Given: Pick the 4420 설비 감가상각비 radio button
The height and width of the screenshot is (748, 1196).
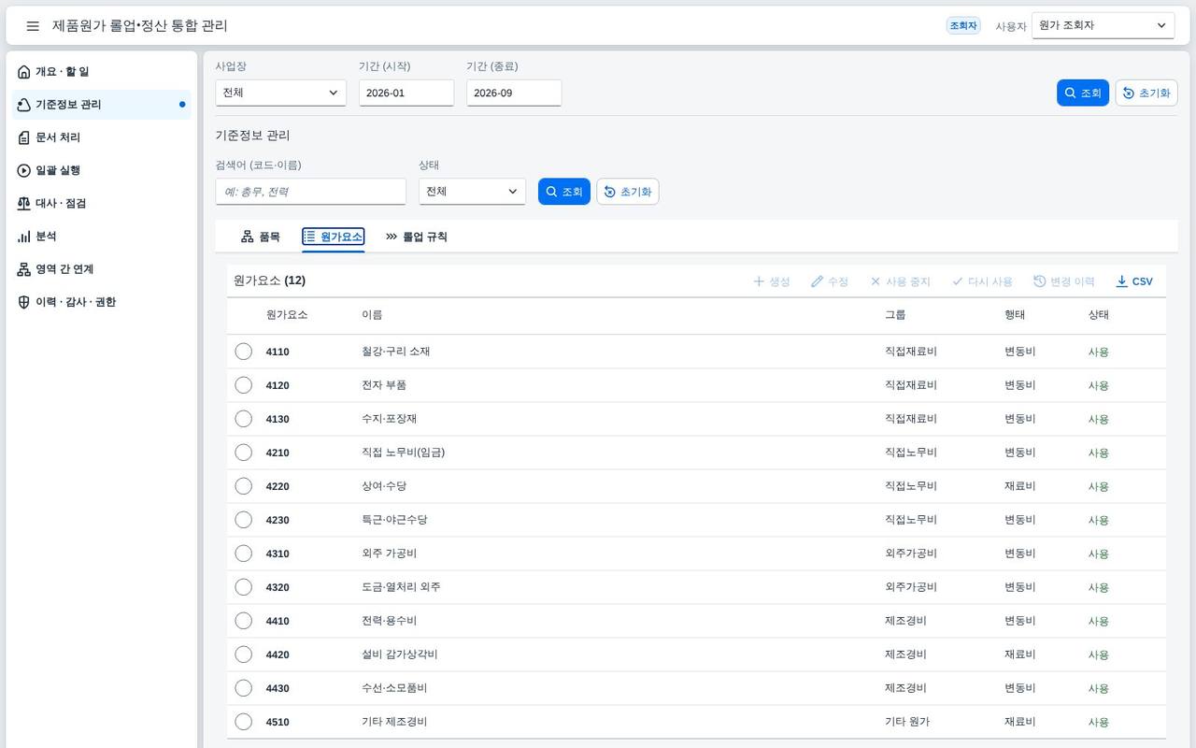Looking at the screenshot, I should coord(244,654).
